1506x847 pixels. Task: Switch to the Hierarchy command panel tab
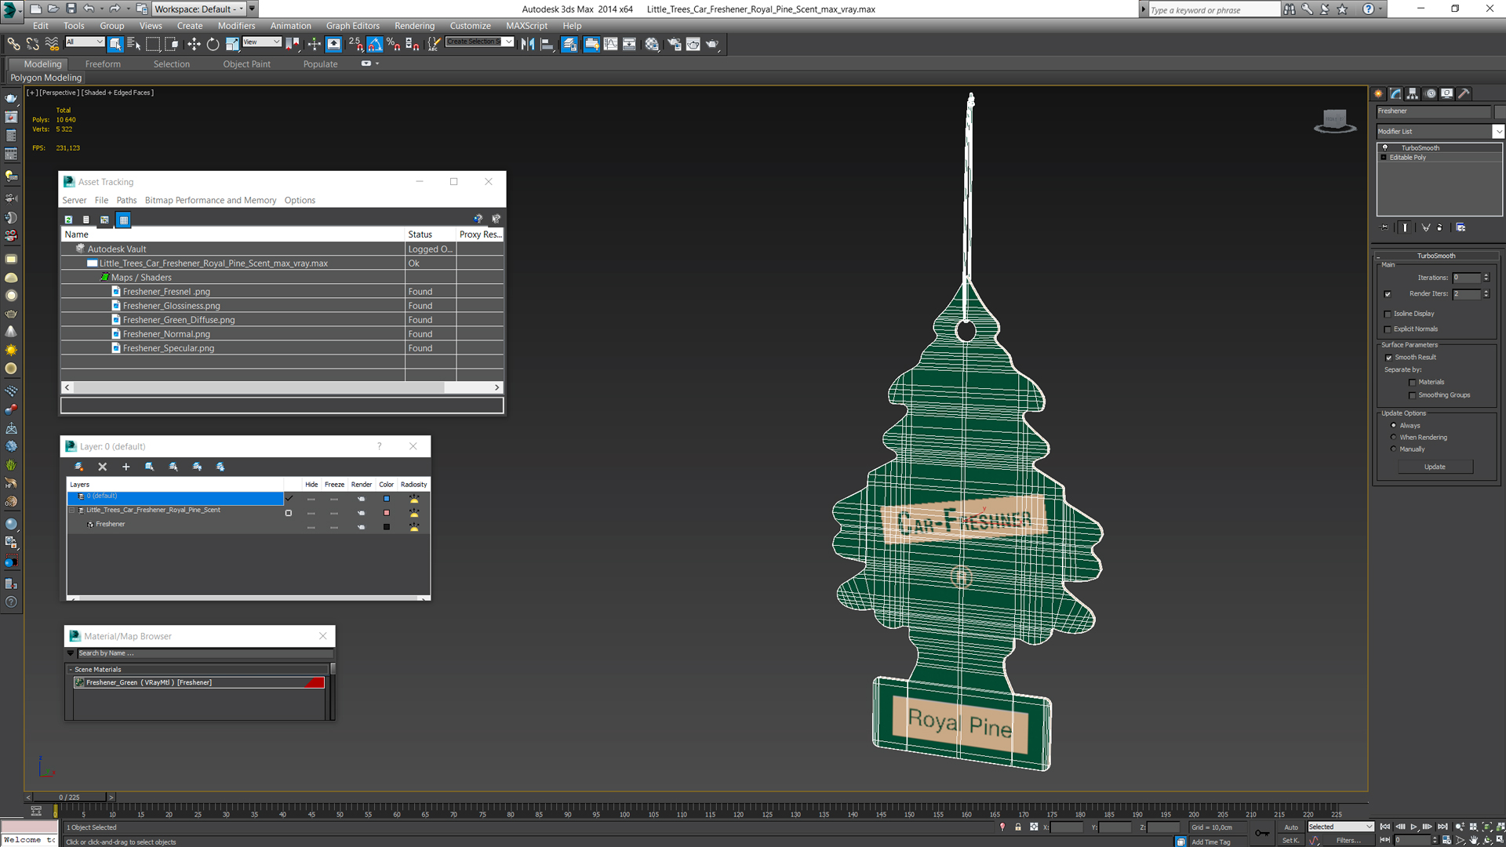pos(1413,93)
